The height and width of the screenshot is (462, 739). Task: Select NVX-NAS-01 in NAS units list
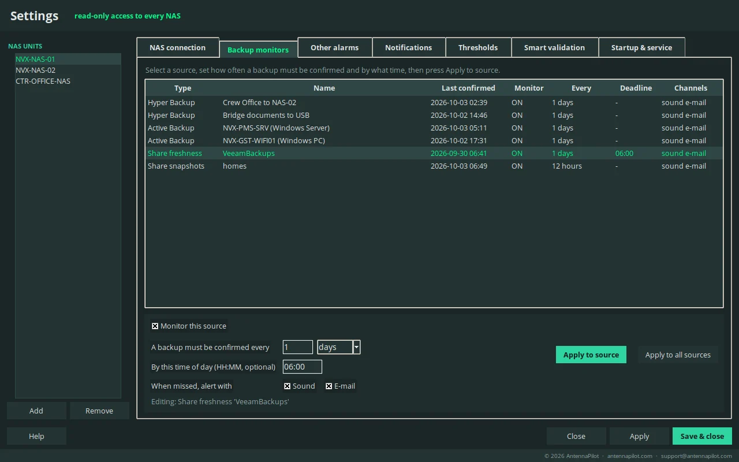point(68,59)
